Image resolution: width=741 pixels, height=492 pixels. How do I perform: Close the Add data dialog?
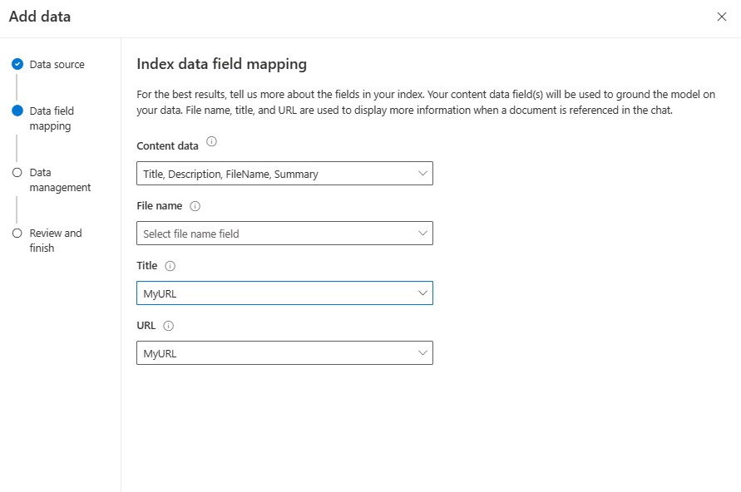pos(721,17)
